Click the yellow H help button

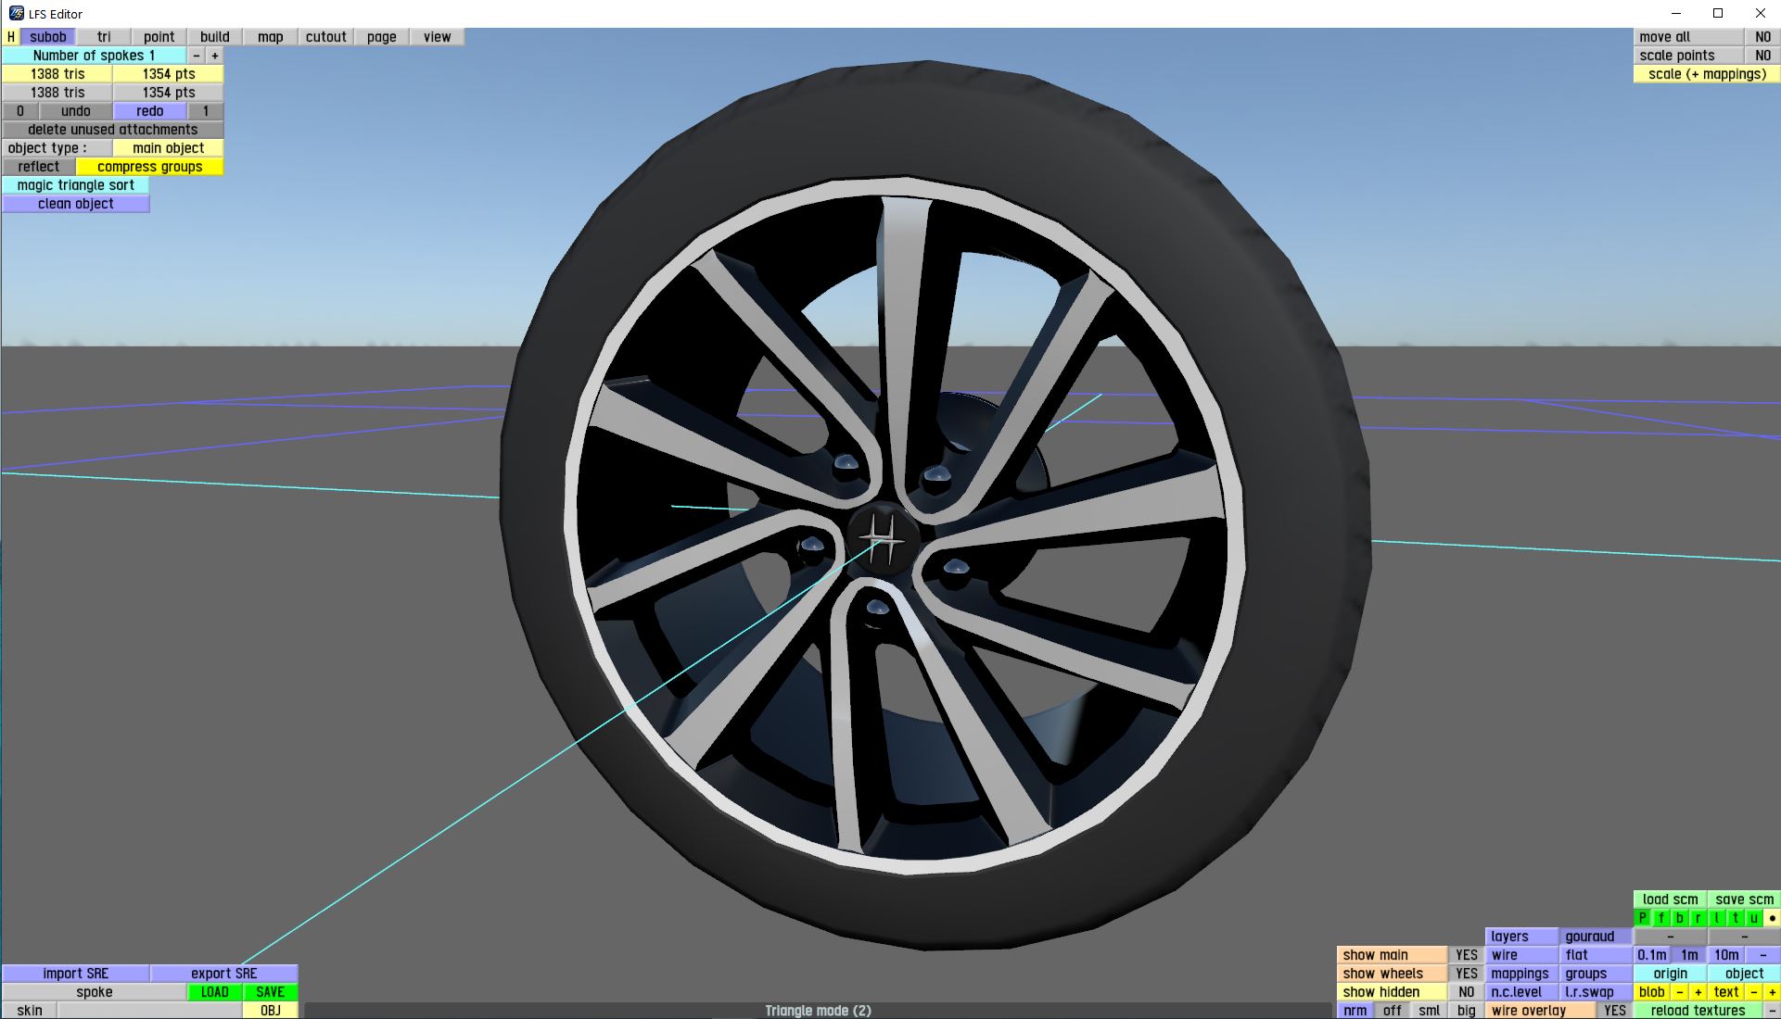[x=10, y=37]
